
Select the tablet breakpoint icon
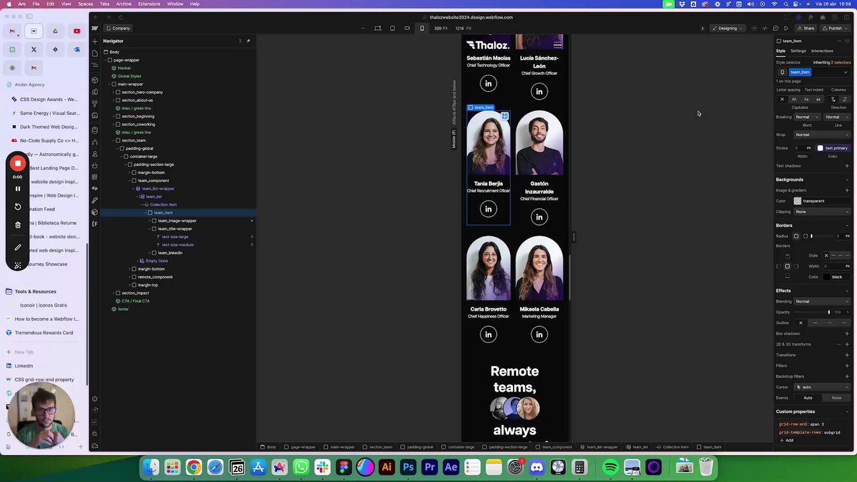392,28
